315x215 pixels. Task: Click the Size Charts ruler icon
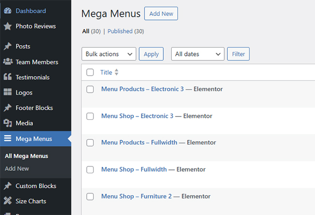click(x=8, y=201)
